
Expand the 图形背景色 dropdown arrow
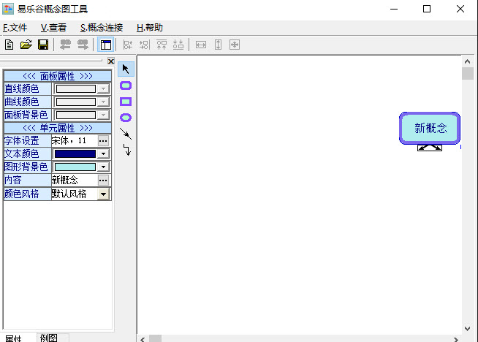103,167
